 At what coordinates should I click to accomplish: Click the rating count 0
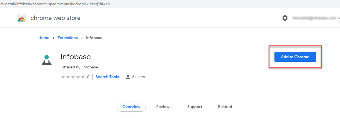(88, 77)
